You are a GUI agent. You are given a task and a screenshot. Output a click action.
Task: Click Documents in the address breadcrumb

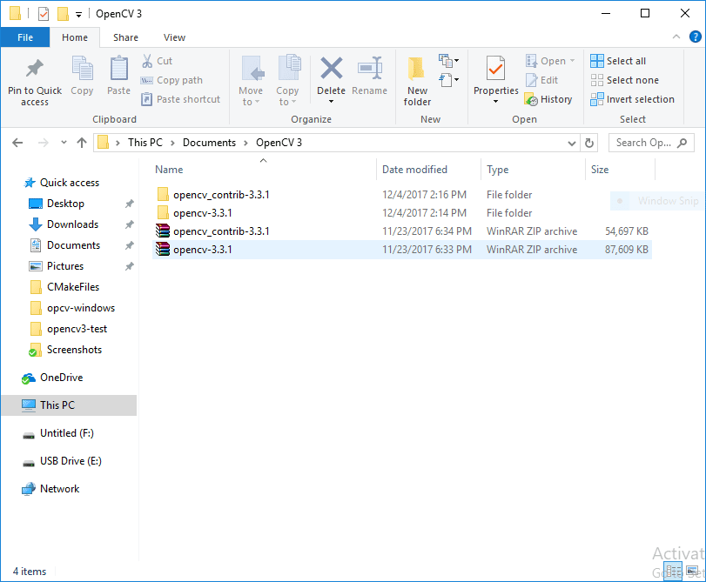click(x=210, y=143)
